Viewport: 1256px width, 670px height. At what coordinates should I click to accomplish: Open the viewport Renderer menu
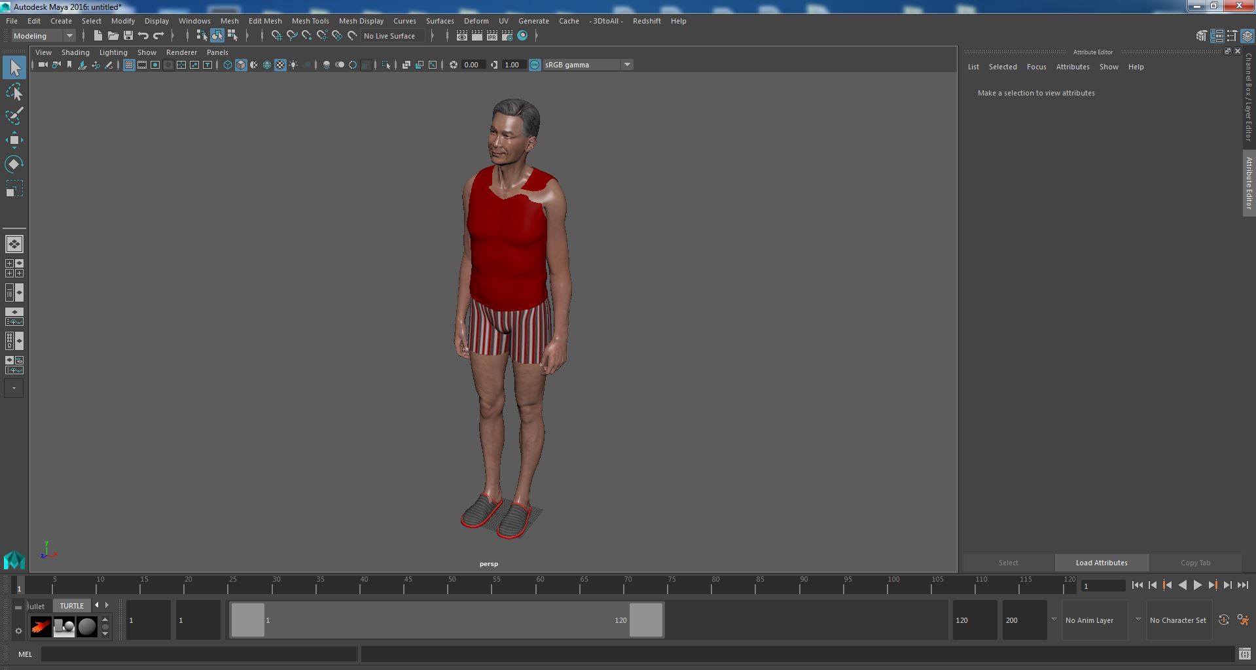[181, 52]
